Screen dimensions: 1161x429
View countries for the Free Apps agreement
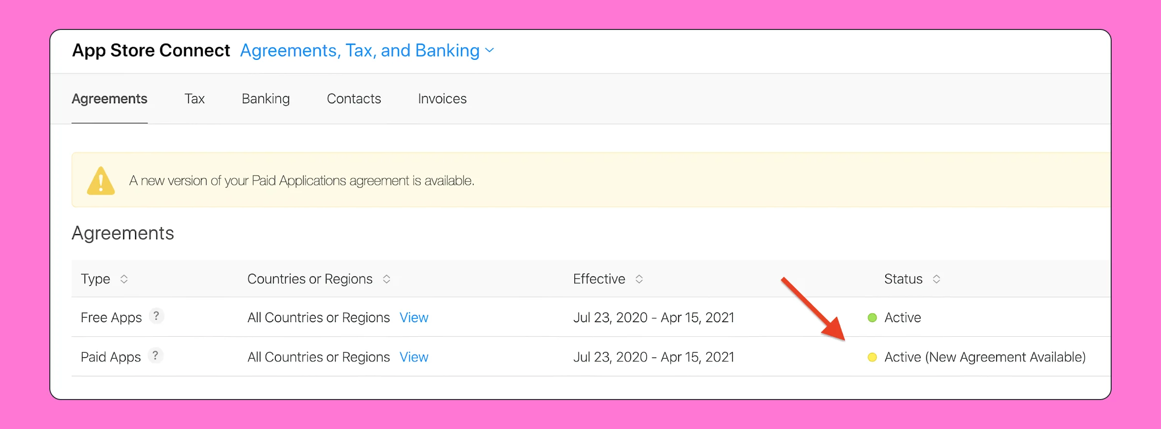click(x=414, y=318)
